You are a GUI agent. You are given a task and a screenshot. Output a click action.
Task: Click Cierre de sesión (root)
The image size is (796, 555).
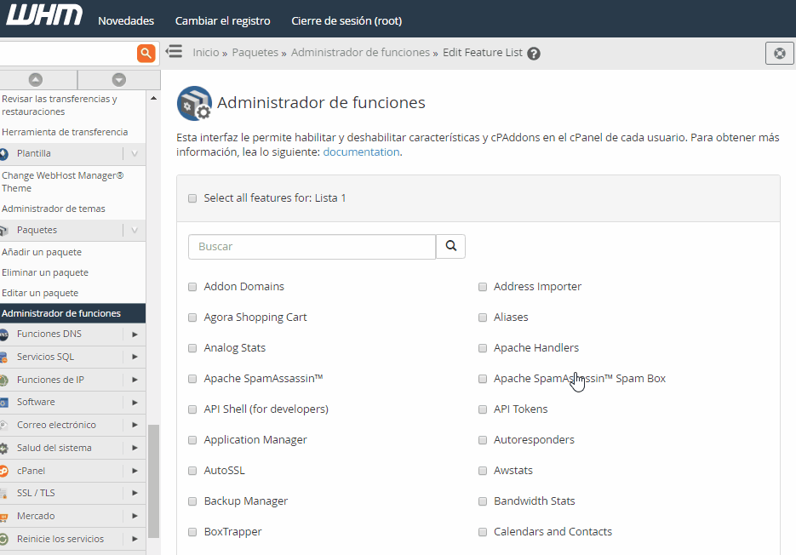[x=346, y=20]
